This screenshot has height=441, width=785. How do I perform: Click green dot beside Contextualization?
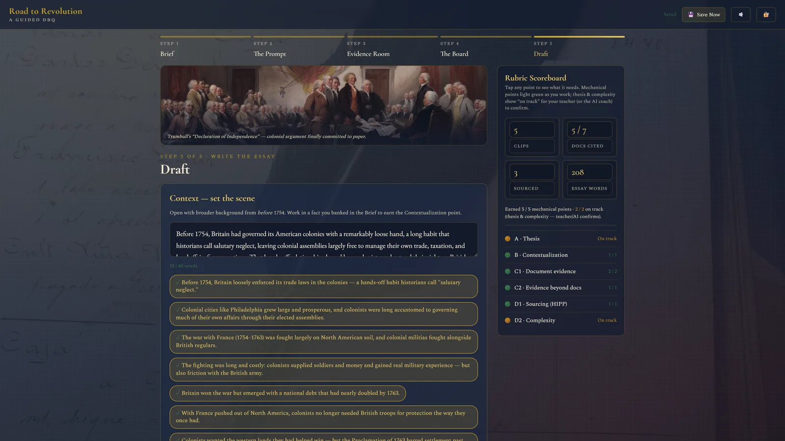tap(508, 255)
